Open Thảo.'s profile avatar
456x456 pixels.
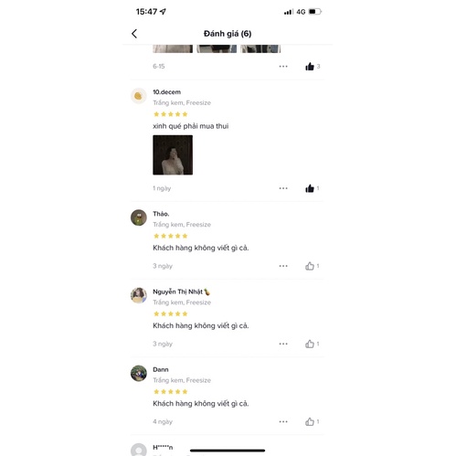tap(139, 217)
